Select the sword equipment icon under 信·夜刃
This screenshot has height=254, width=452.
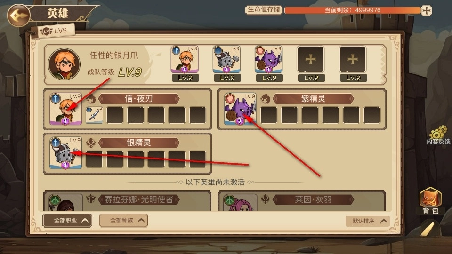[94, 115]
